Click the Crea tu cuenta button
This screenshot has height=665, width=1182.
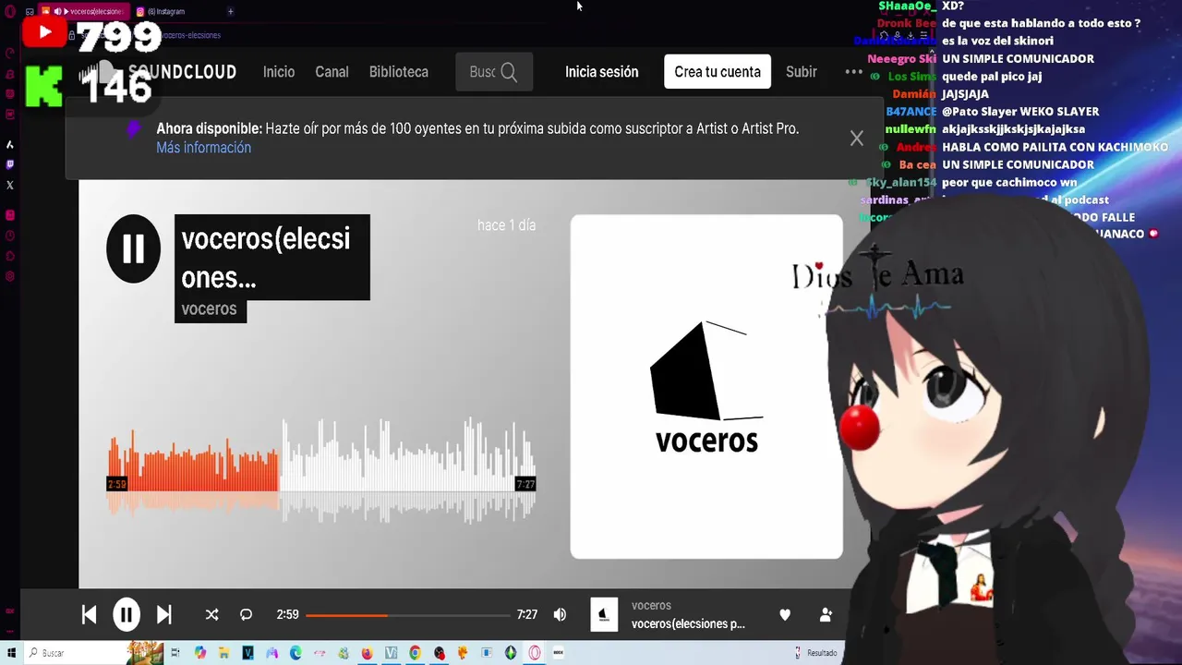tap(718, 72)
